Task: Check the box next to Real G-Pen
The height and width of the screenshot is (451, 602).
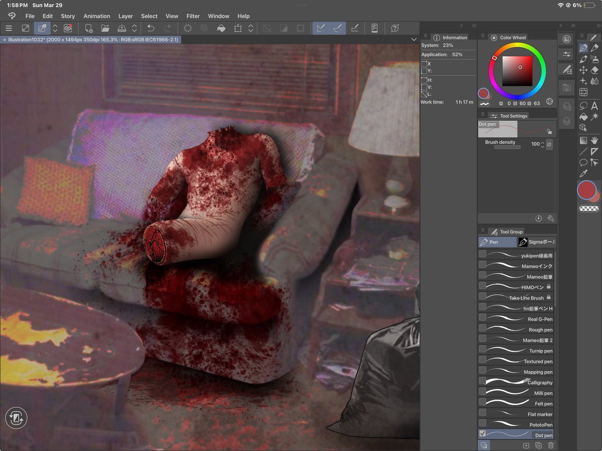Action: [x=483, y=318]
